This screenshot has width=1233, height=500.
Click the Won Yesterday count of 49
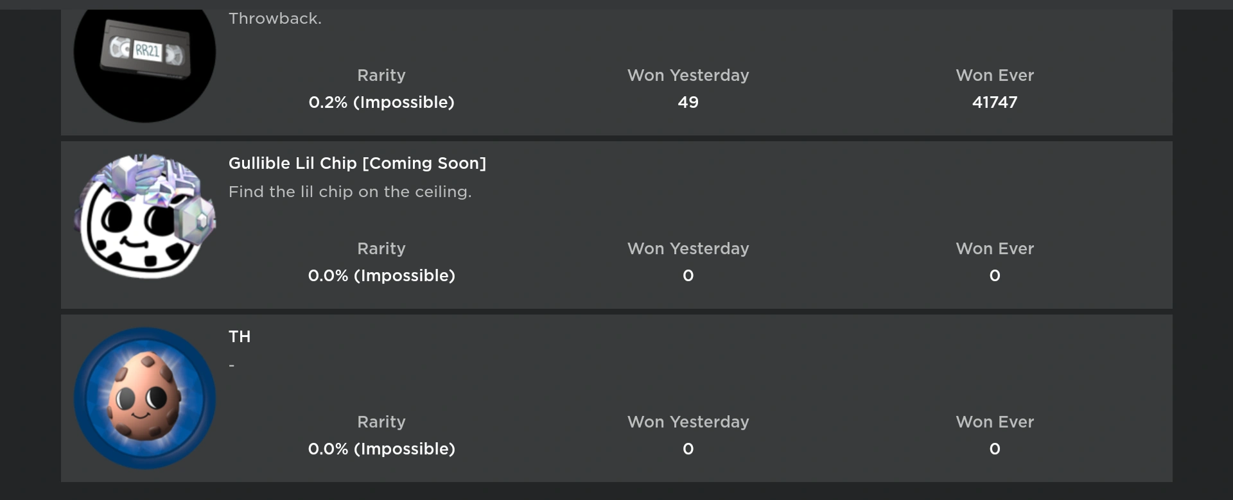coord(688,102)
